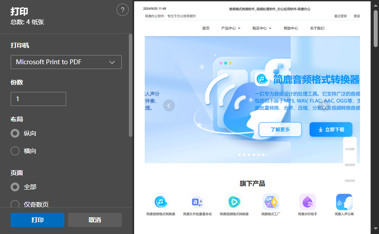Image resolution: width=379 pixels, height=234 pixels.
Task: Click the 取消 button
Action: pyautogui.click(x=95, y=220)
